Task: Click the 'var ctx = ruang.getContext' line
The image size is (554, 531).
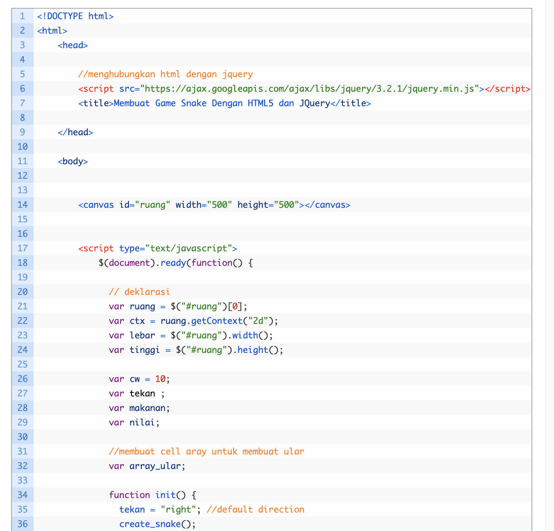Action: point(194,321)
